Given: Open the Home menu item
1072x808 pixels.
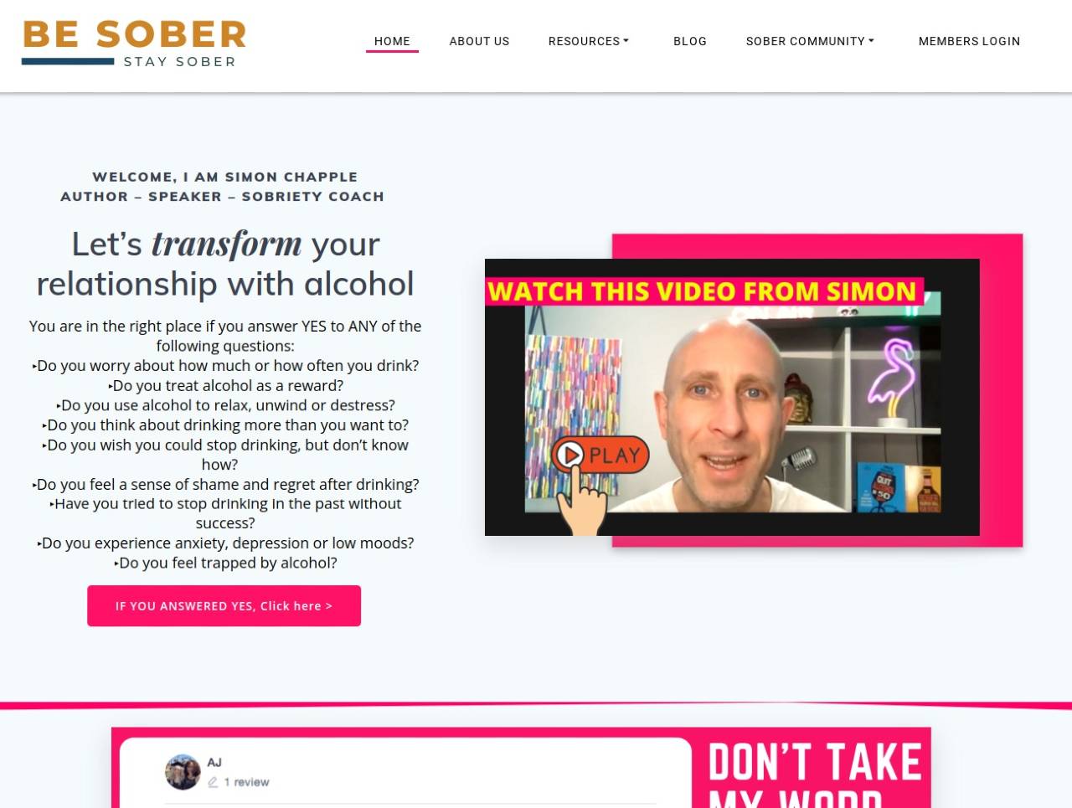Looking at the screenshot, I should pos(392,41).
